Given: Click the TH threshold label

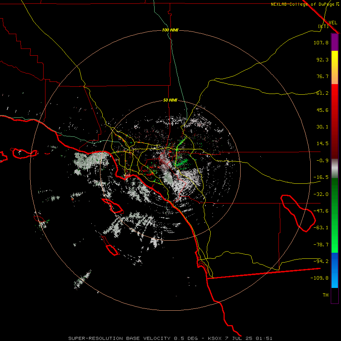Looking at the screenshot, I should point(325,295).
